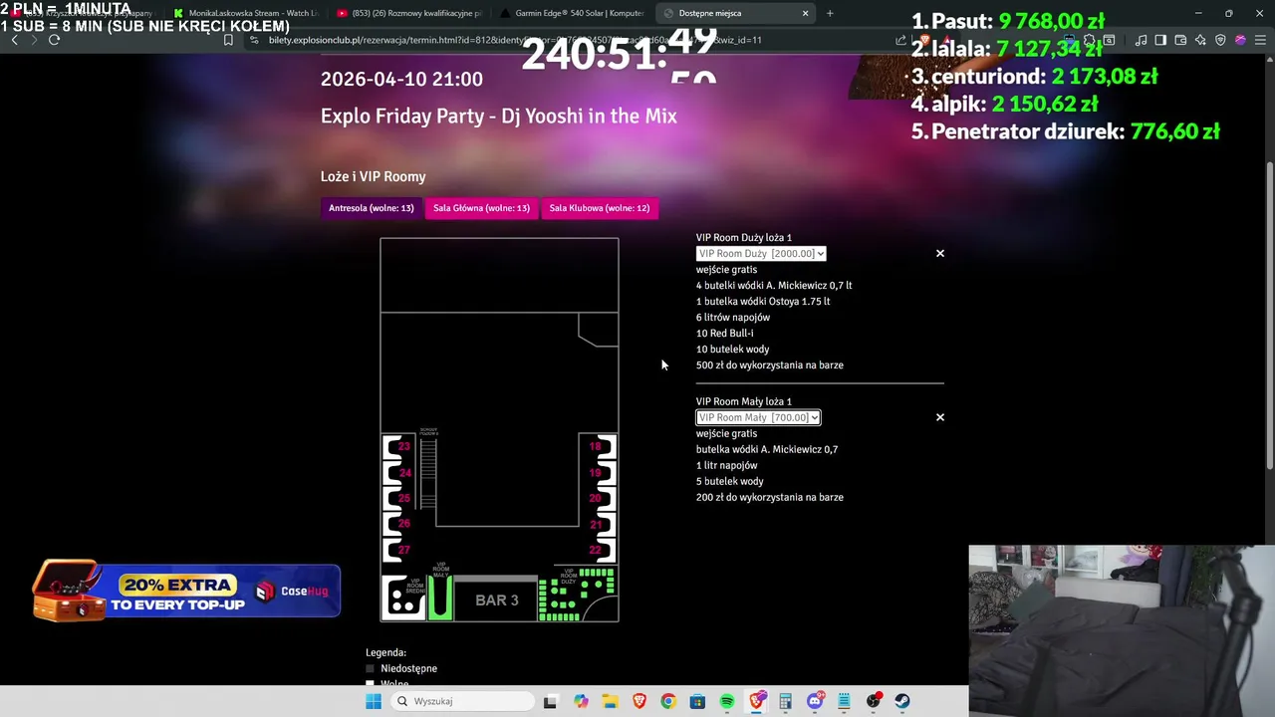Screen dimensions: 1275x717
Task: Click the CaseHug 20% extra banner
Action: click(187, 592)
